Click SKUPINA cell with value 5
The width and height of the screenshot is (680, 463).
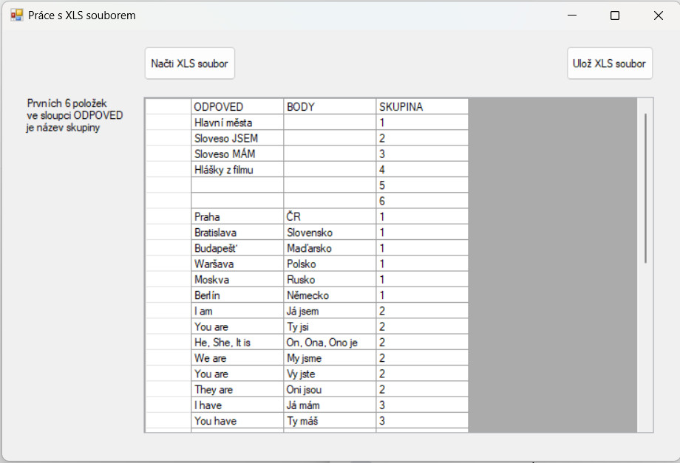pos(422,185)
